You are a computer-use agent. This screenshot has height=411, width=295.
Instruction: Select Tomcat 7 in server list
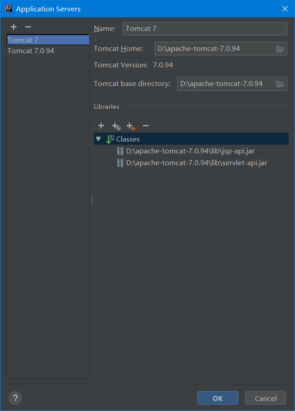[48, 40]
